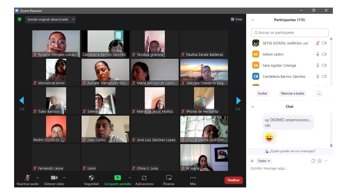The width and height of the screenshot is (347, 195).
Task: Click the green encryption shield icon
Action: coord(20,19)
